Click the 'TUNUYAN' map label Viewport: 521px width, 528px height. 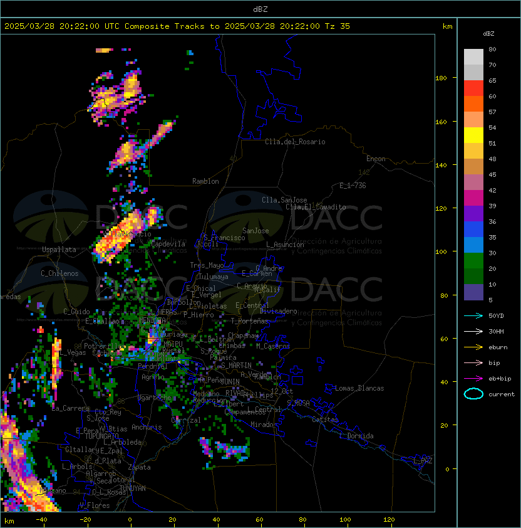pyautogui.click(x=132, y=488)
